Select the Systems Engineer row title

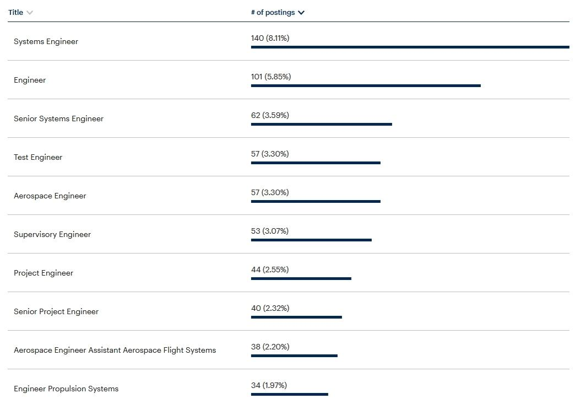[x=46, y=41]
